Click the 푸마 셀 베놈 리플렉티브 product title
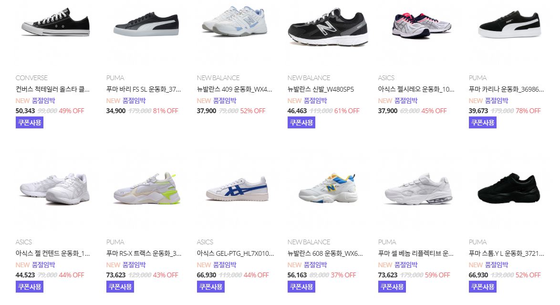The image size is (560, 305). coord(416,253)
